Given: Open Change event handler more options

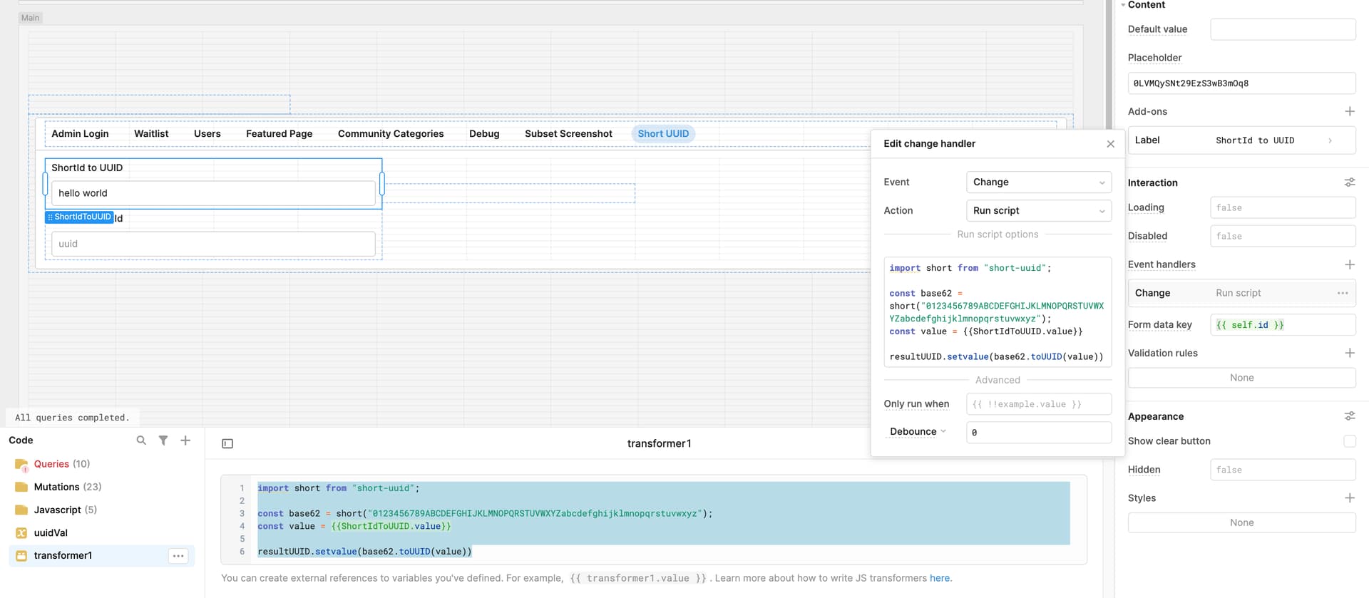Looking at the screenshot, I should [1342, 293].
